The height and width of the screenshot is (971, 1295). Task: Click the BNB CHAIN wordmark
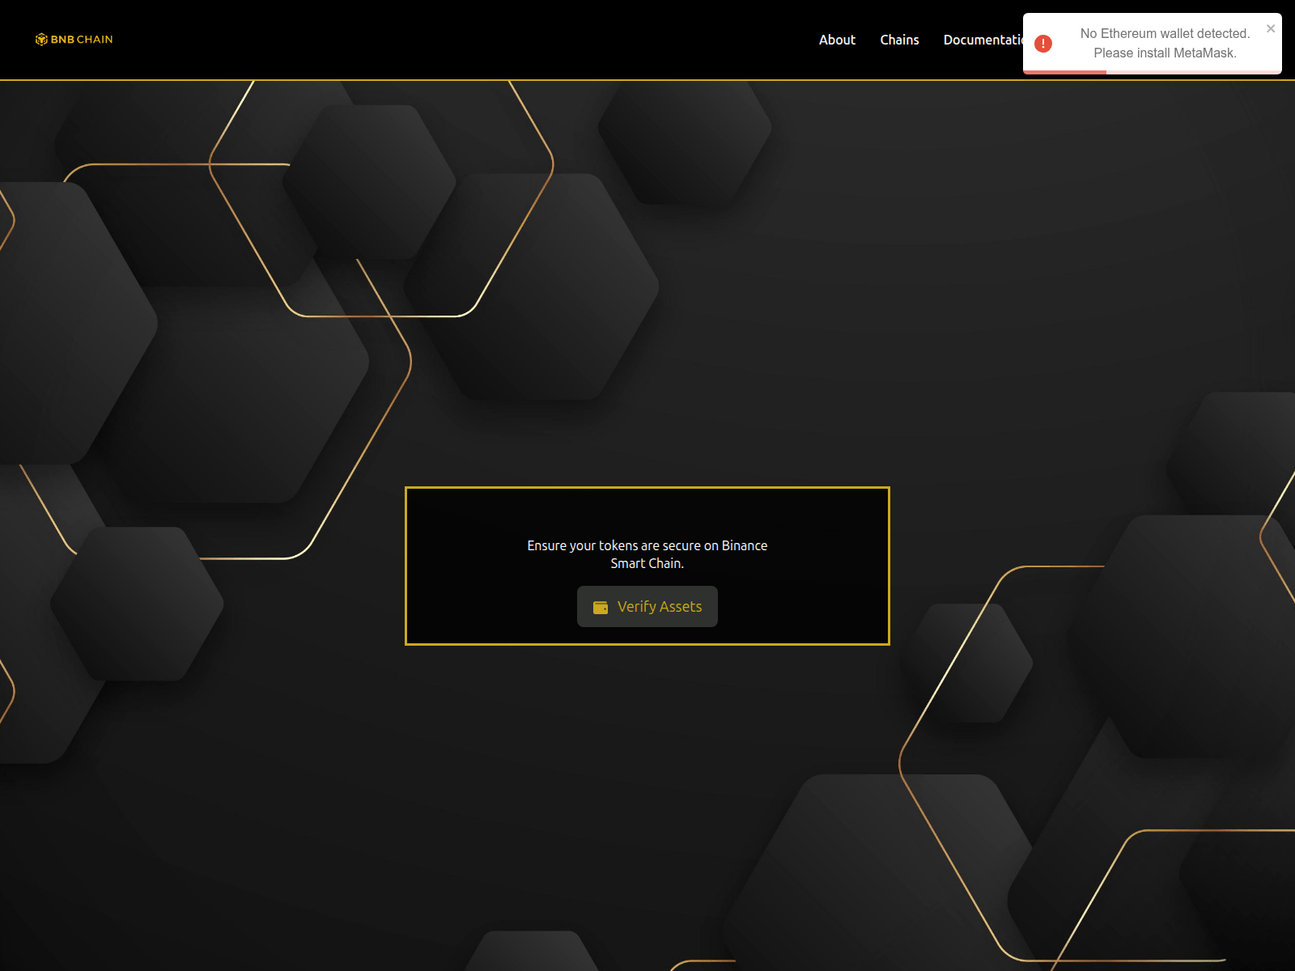tap(81, 38)
